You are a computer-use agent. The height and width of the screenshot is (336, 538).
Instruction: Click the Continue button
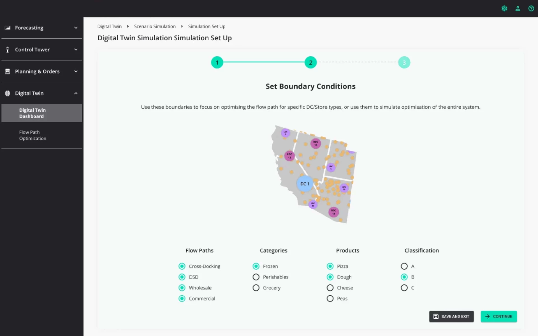[499, 316]
